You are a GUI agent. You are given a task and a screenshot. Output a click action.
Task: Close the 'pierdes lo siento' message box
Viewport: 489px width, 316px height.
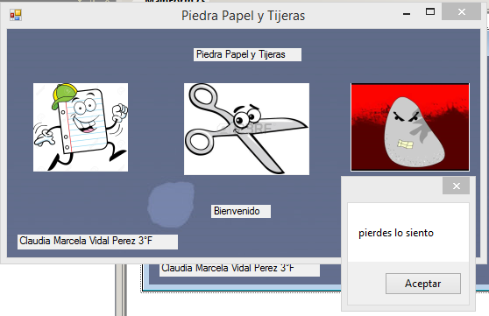[x=456, y=186]
